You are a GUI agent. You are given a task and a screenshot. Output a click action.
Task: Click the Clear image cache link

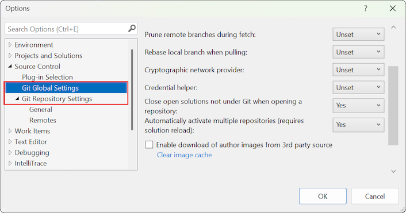184,155
